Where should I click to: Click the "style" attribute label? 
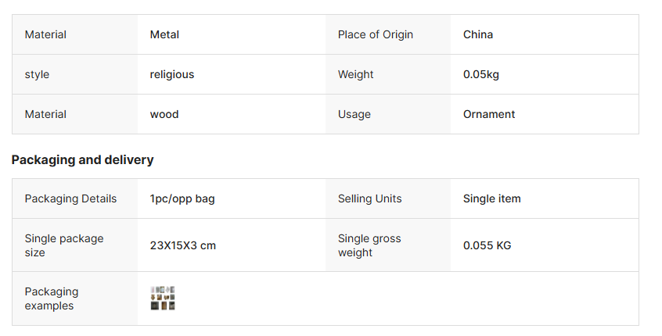click(37, 74)
